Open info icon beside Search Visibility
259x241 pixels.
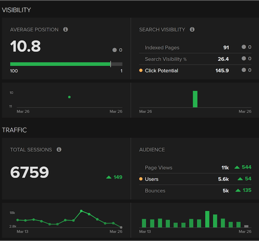click(x=192, y=30)
